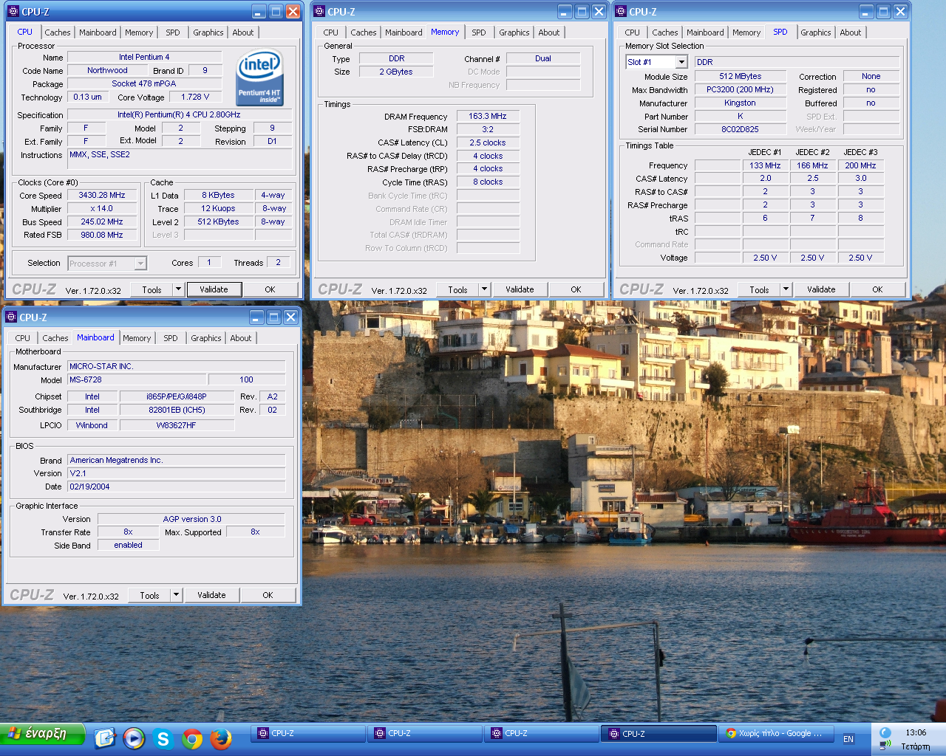
Task: Click Validate in the Mainboard window
Action: (211, 595)
